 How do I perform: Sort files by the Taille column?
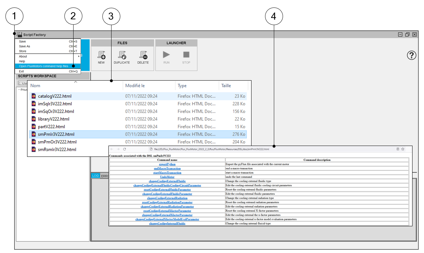[x=226, y=86]
